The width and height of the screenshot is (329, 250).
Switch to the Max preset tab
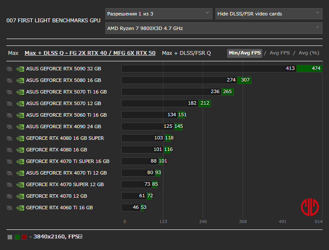click(13, 53)
